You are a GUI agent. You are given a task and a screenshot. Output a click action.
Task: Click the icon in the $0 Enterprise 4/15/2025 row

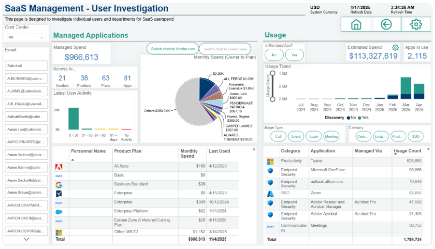point(59,194)
